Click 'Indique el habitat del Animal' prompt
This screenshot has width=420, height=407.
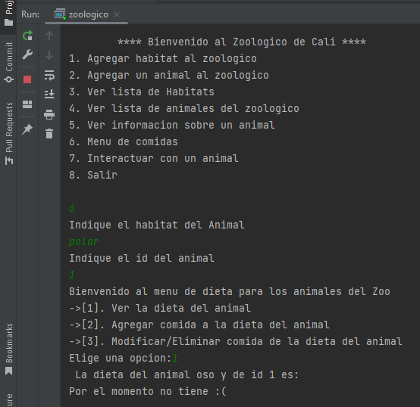click(x=157, y=225)
